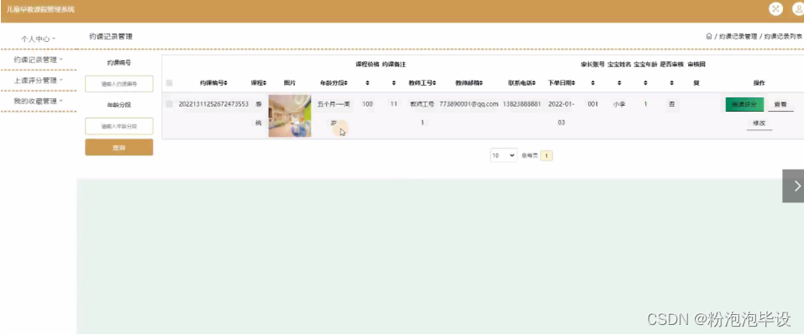
Task: Click the price cell 100
Action: (x=367, y=104)
